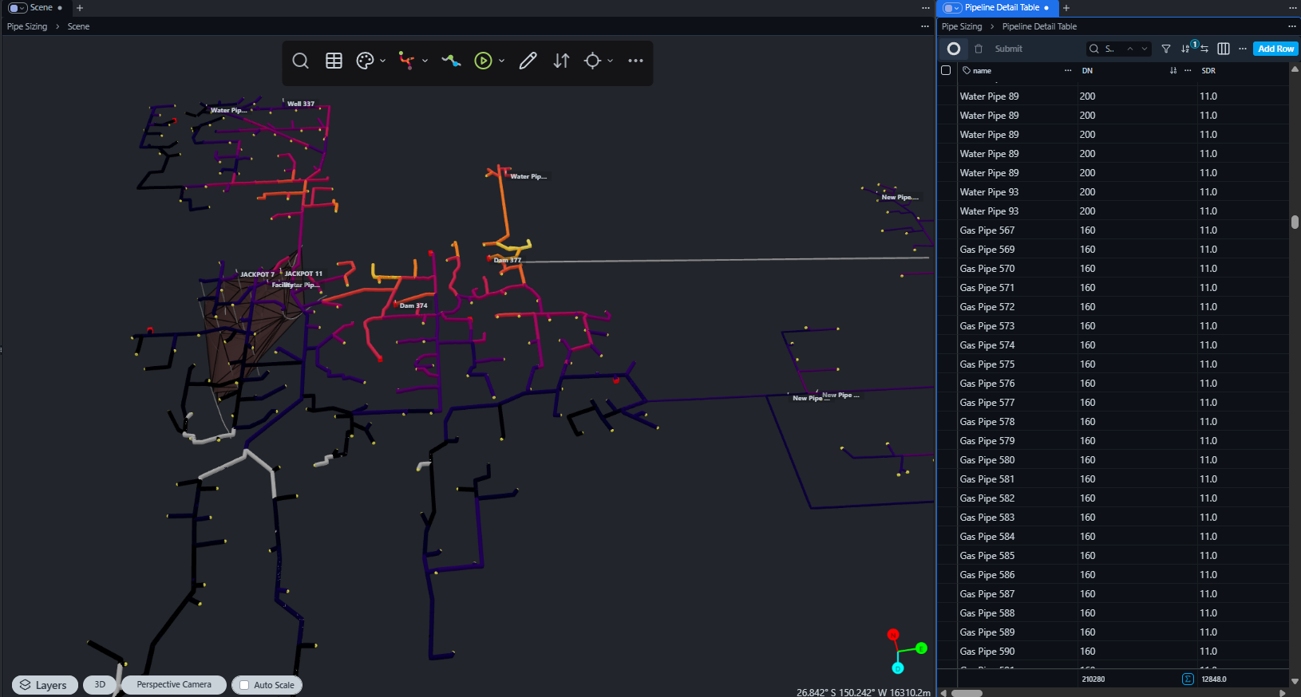Expand the dropdown next to run button
This screenshot has width=1301, height=697.
point(502,61)
